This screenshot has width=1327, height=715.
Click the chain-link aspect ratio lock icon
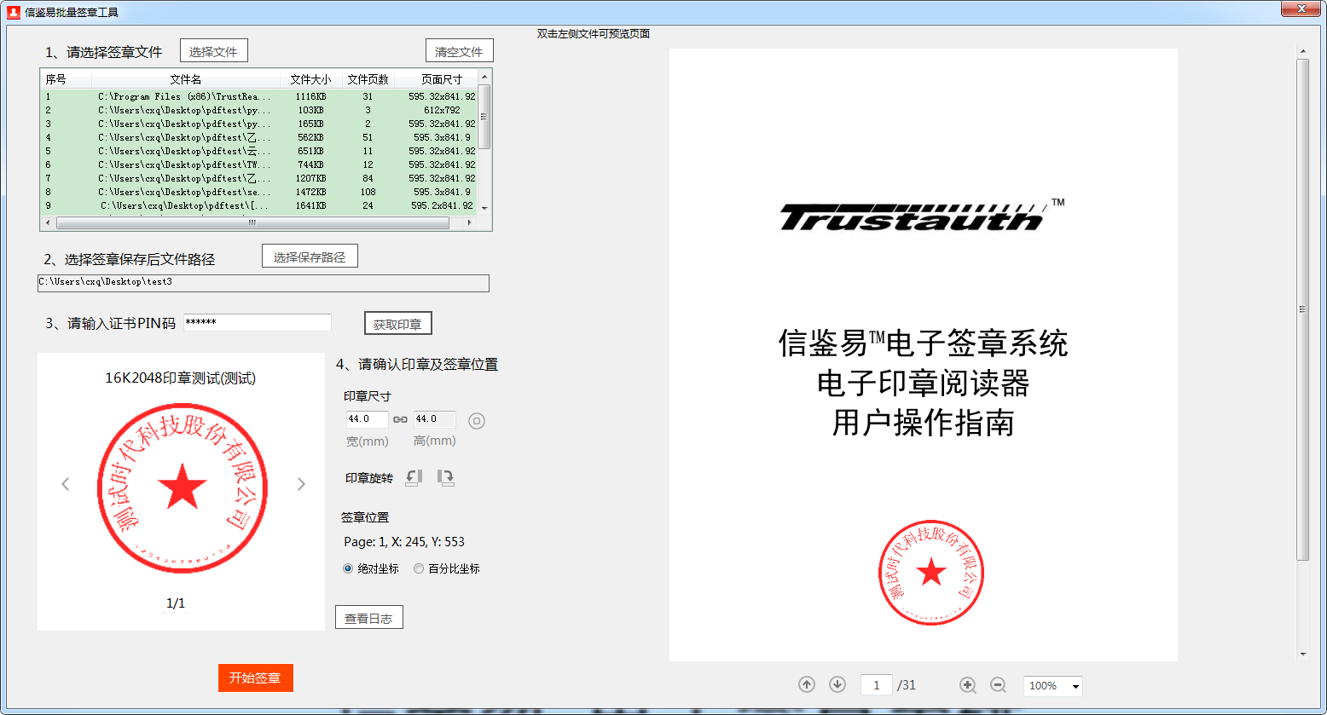tap(400, 419)
